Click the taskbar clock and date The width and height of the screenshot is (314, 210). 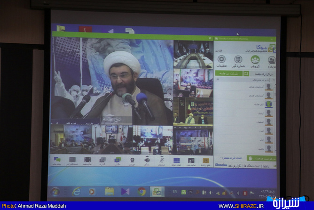pyautogui.click(x=267, y=194)
